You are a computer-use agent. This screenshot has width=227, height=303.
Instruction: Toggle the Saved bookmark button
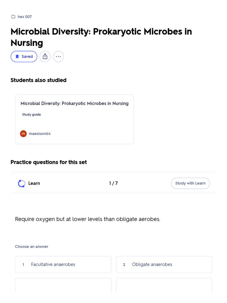[x=24, y=57]
